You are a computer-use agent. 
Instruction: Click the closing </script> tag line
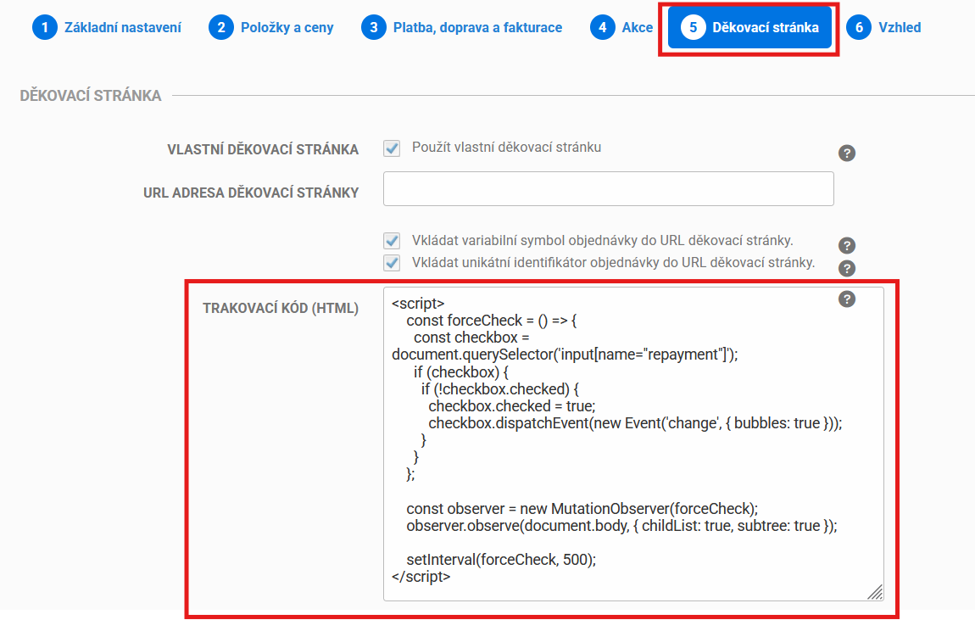(x=421, y=577)
